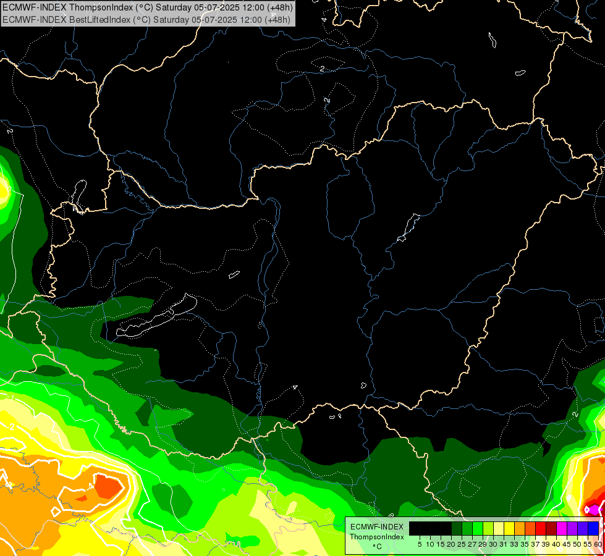Screen dimensions: 605x556
Task: Click the °C unit label in legend
Action: pyautogui.click(x=378, y=546)
